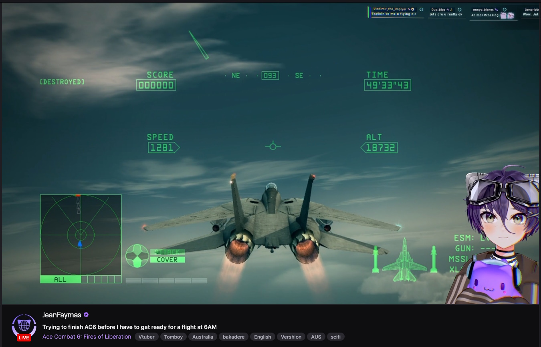This screenshot has width=541, height=347.
Task: Open JeanFaymas channel avatar
Action: tap(24, 325)
